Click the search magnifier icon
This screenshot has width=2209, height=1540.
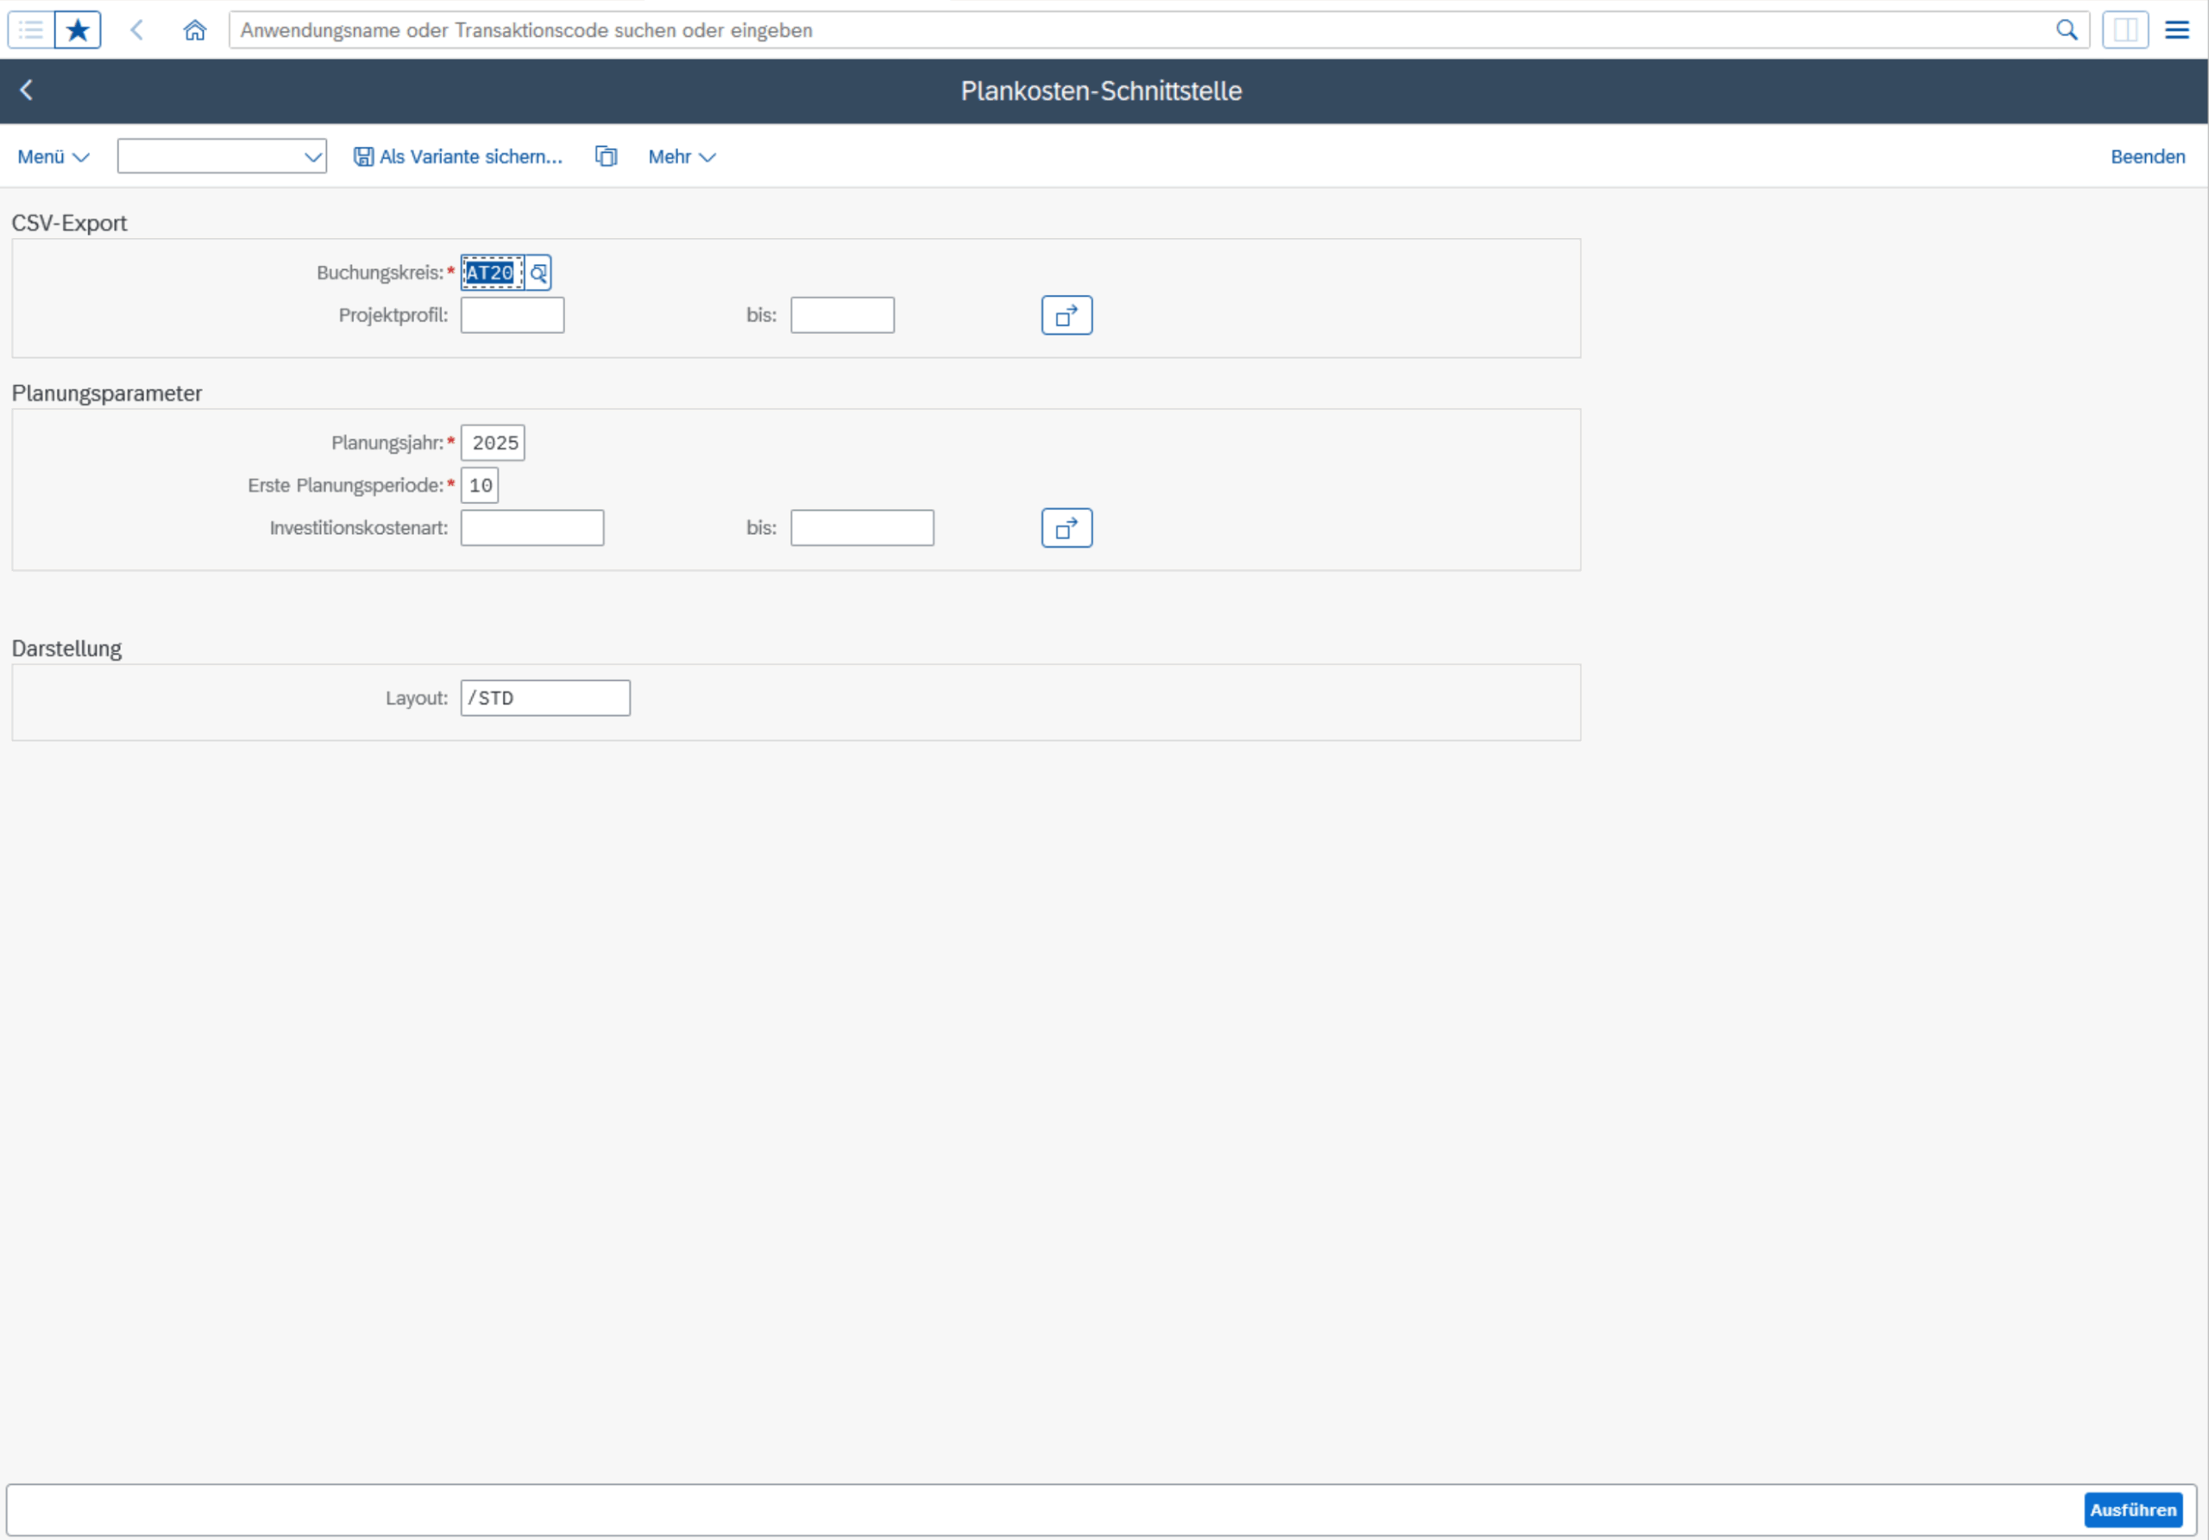[x=2066, y=30]
